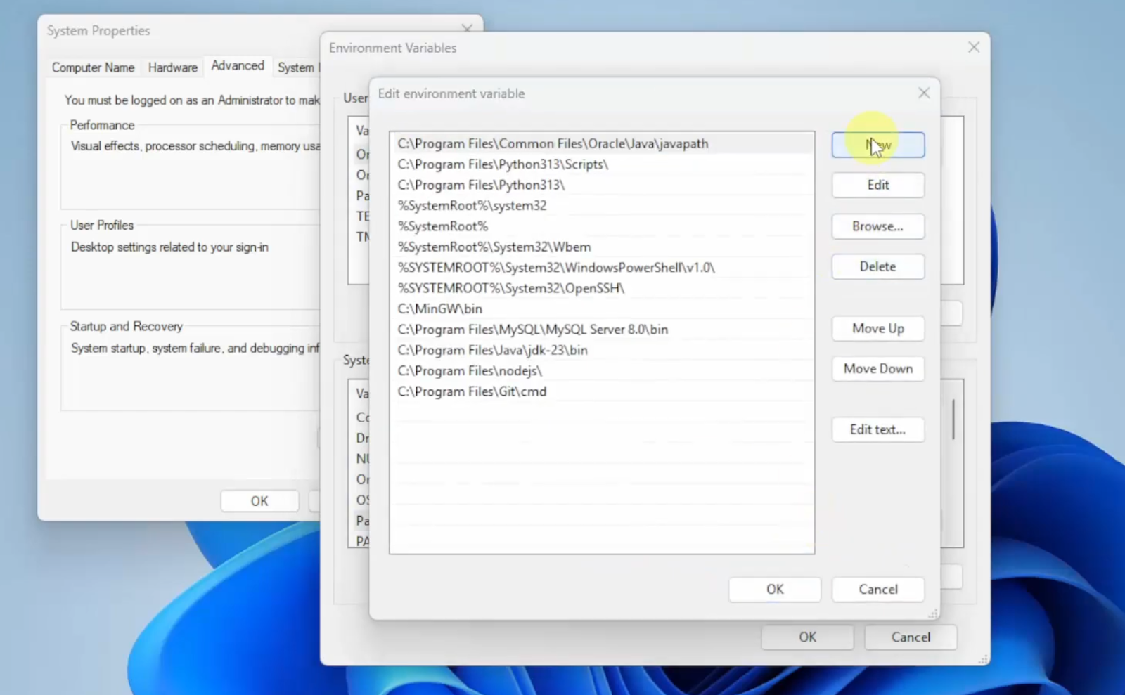Select the C:\Program Files\Git\cmd entry
This screenshot has height=695, width=1125.
pyautogui.click(x=602, y=391)
